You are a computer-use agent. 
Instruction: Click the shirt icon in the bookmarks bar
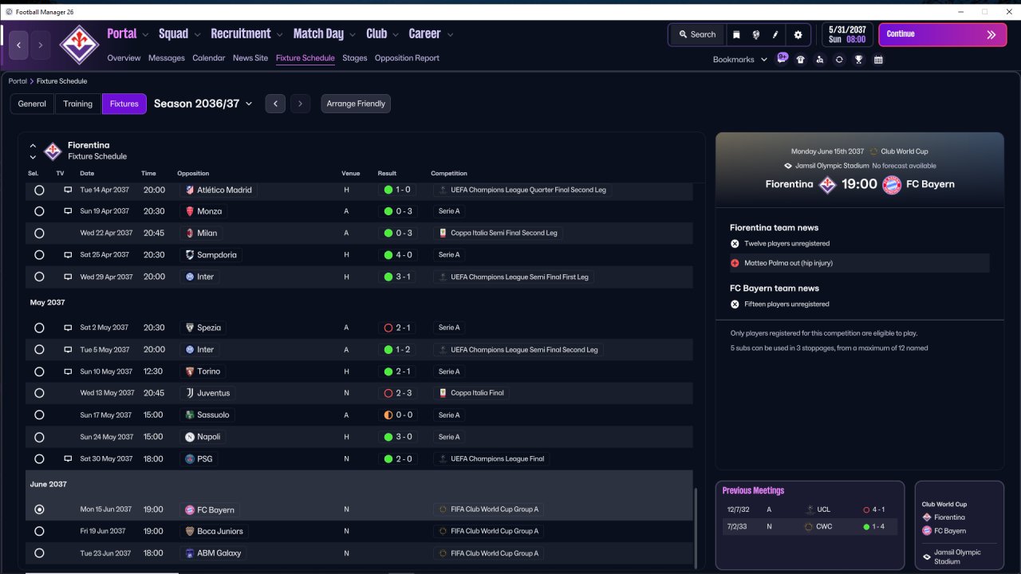click(x=800, y=60)
